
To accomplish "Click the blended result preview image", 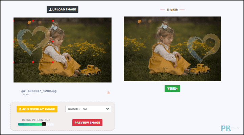I will coord(172,49).
